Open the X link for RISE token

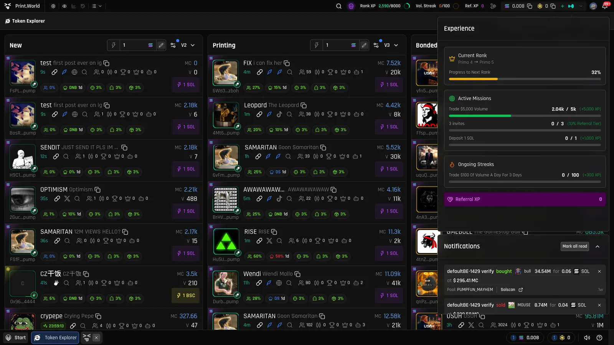(269, 241)
